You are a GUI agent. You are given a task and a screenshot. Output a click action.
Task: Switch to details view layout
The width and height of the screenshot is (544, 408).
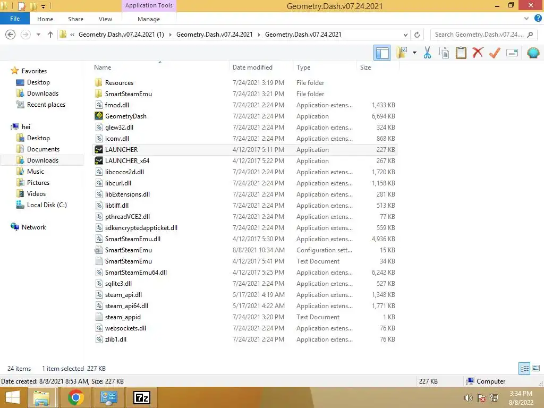[x=524, y=369]
